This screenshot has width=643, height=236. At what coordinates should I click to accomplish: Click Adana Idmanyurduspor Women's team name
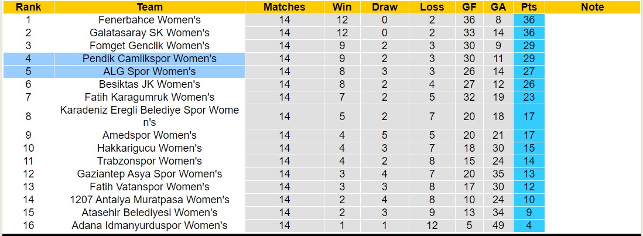pyautogui.click(x=149, y=225)
